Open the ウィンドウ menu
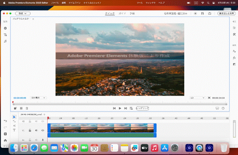Screen dimensions: 238x155 tap(150, 3)
